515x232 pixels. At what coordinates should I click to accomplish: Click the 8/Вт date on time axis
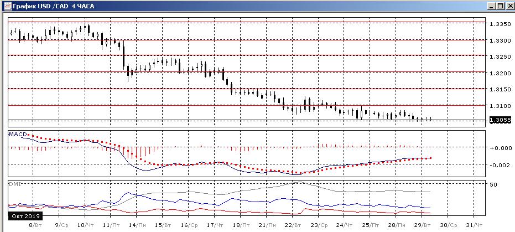click(x=35, y=225)
